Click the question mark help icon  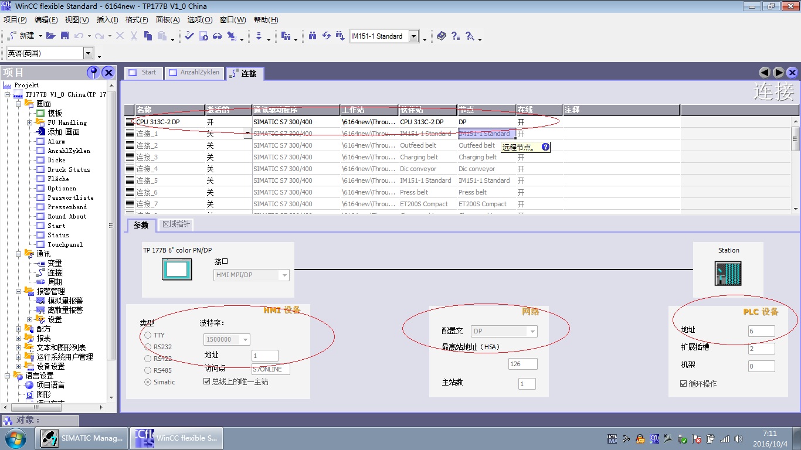pyautogui.click(x=456, y=36)
